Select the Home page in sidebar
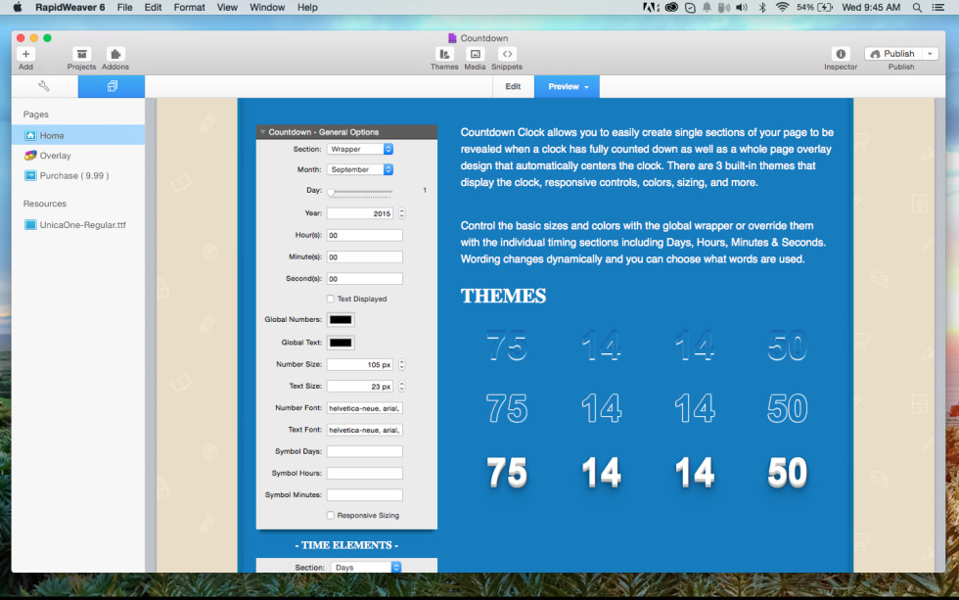The image size is (959, 600). pyautogui.click(x=78, y=135)
